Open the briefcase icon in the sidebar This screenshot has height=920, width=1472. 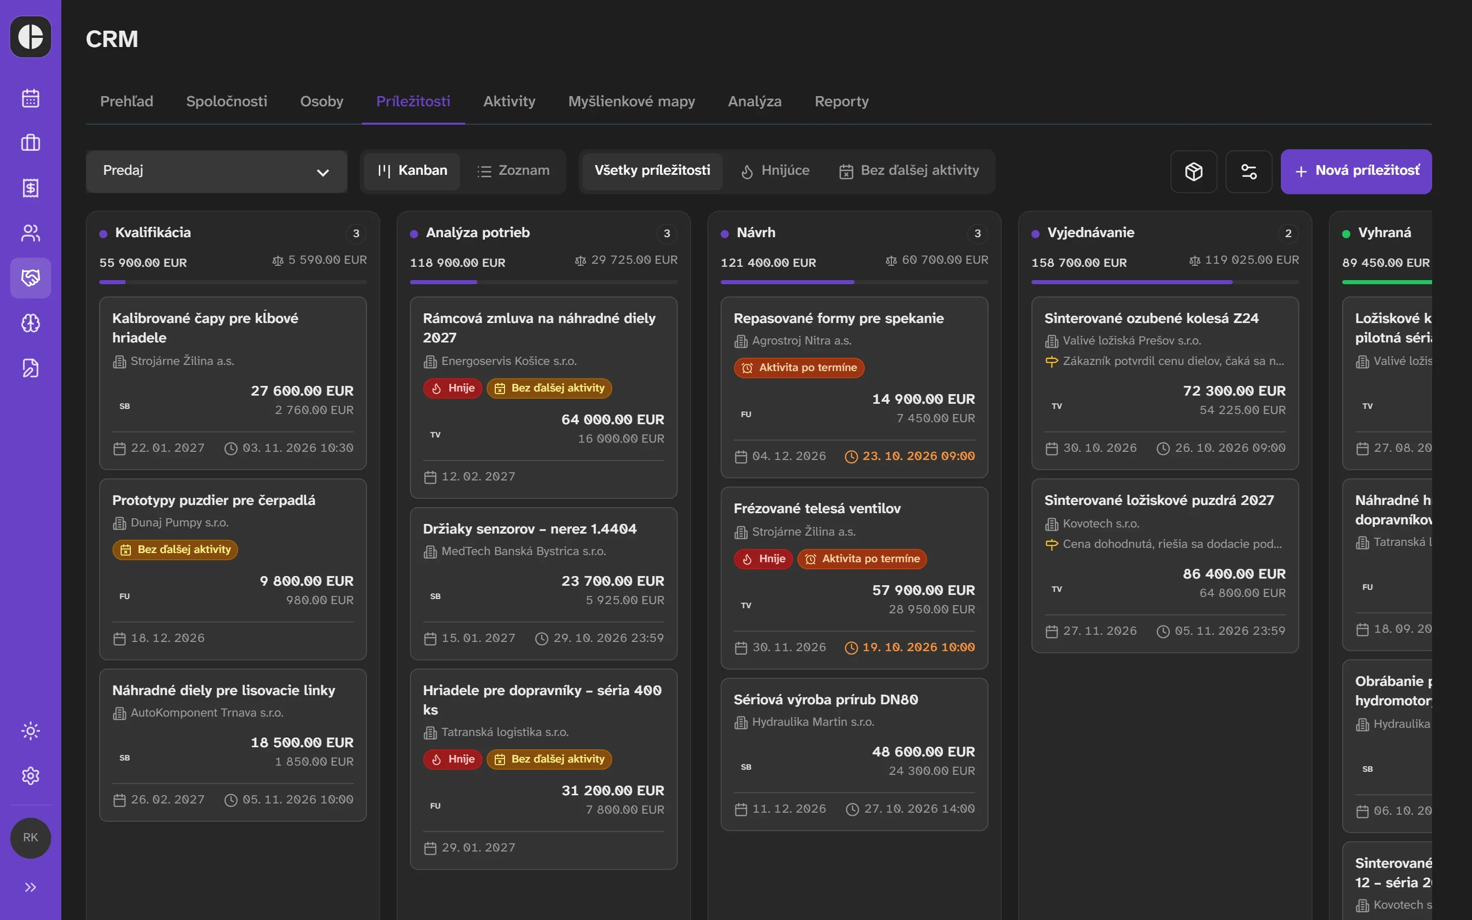coord(31,143)
